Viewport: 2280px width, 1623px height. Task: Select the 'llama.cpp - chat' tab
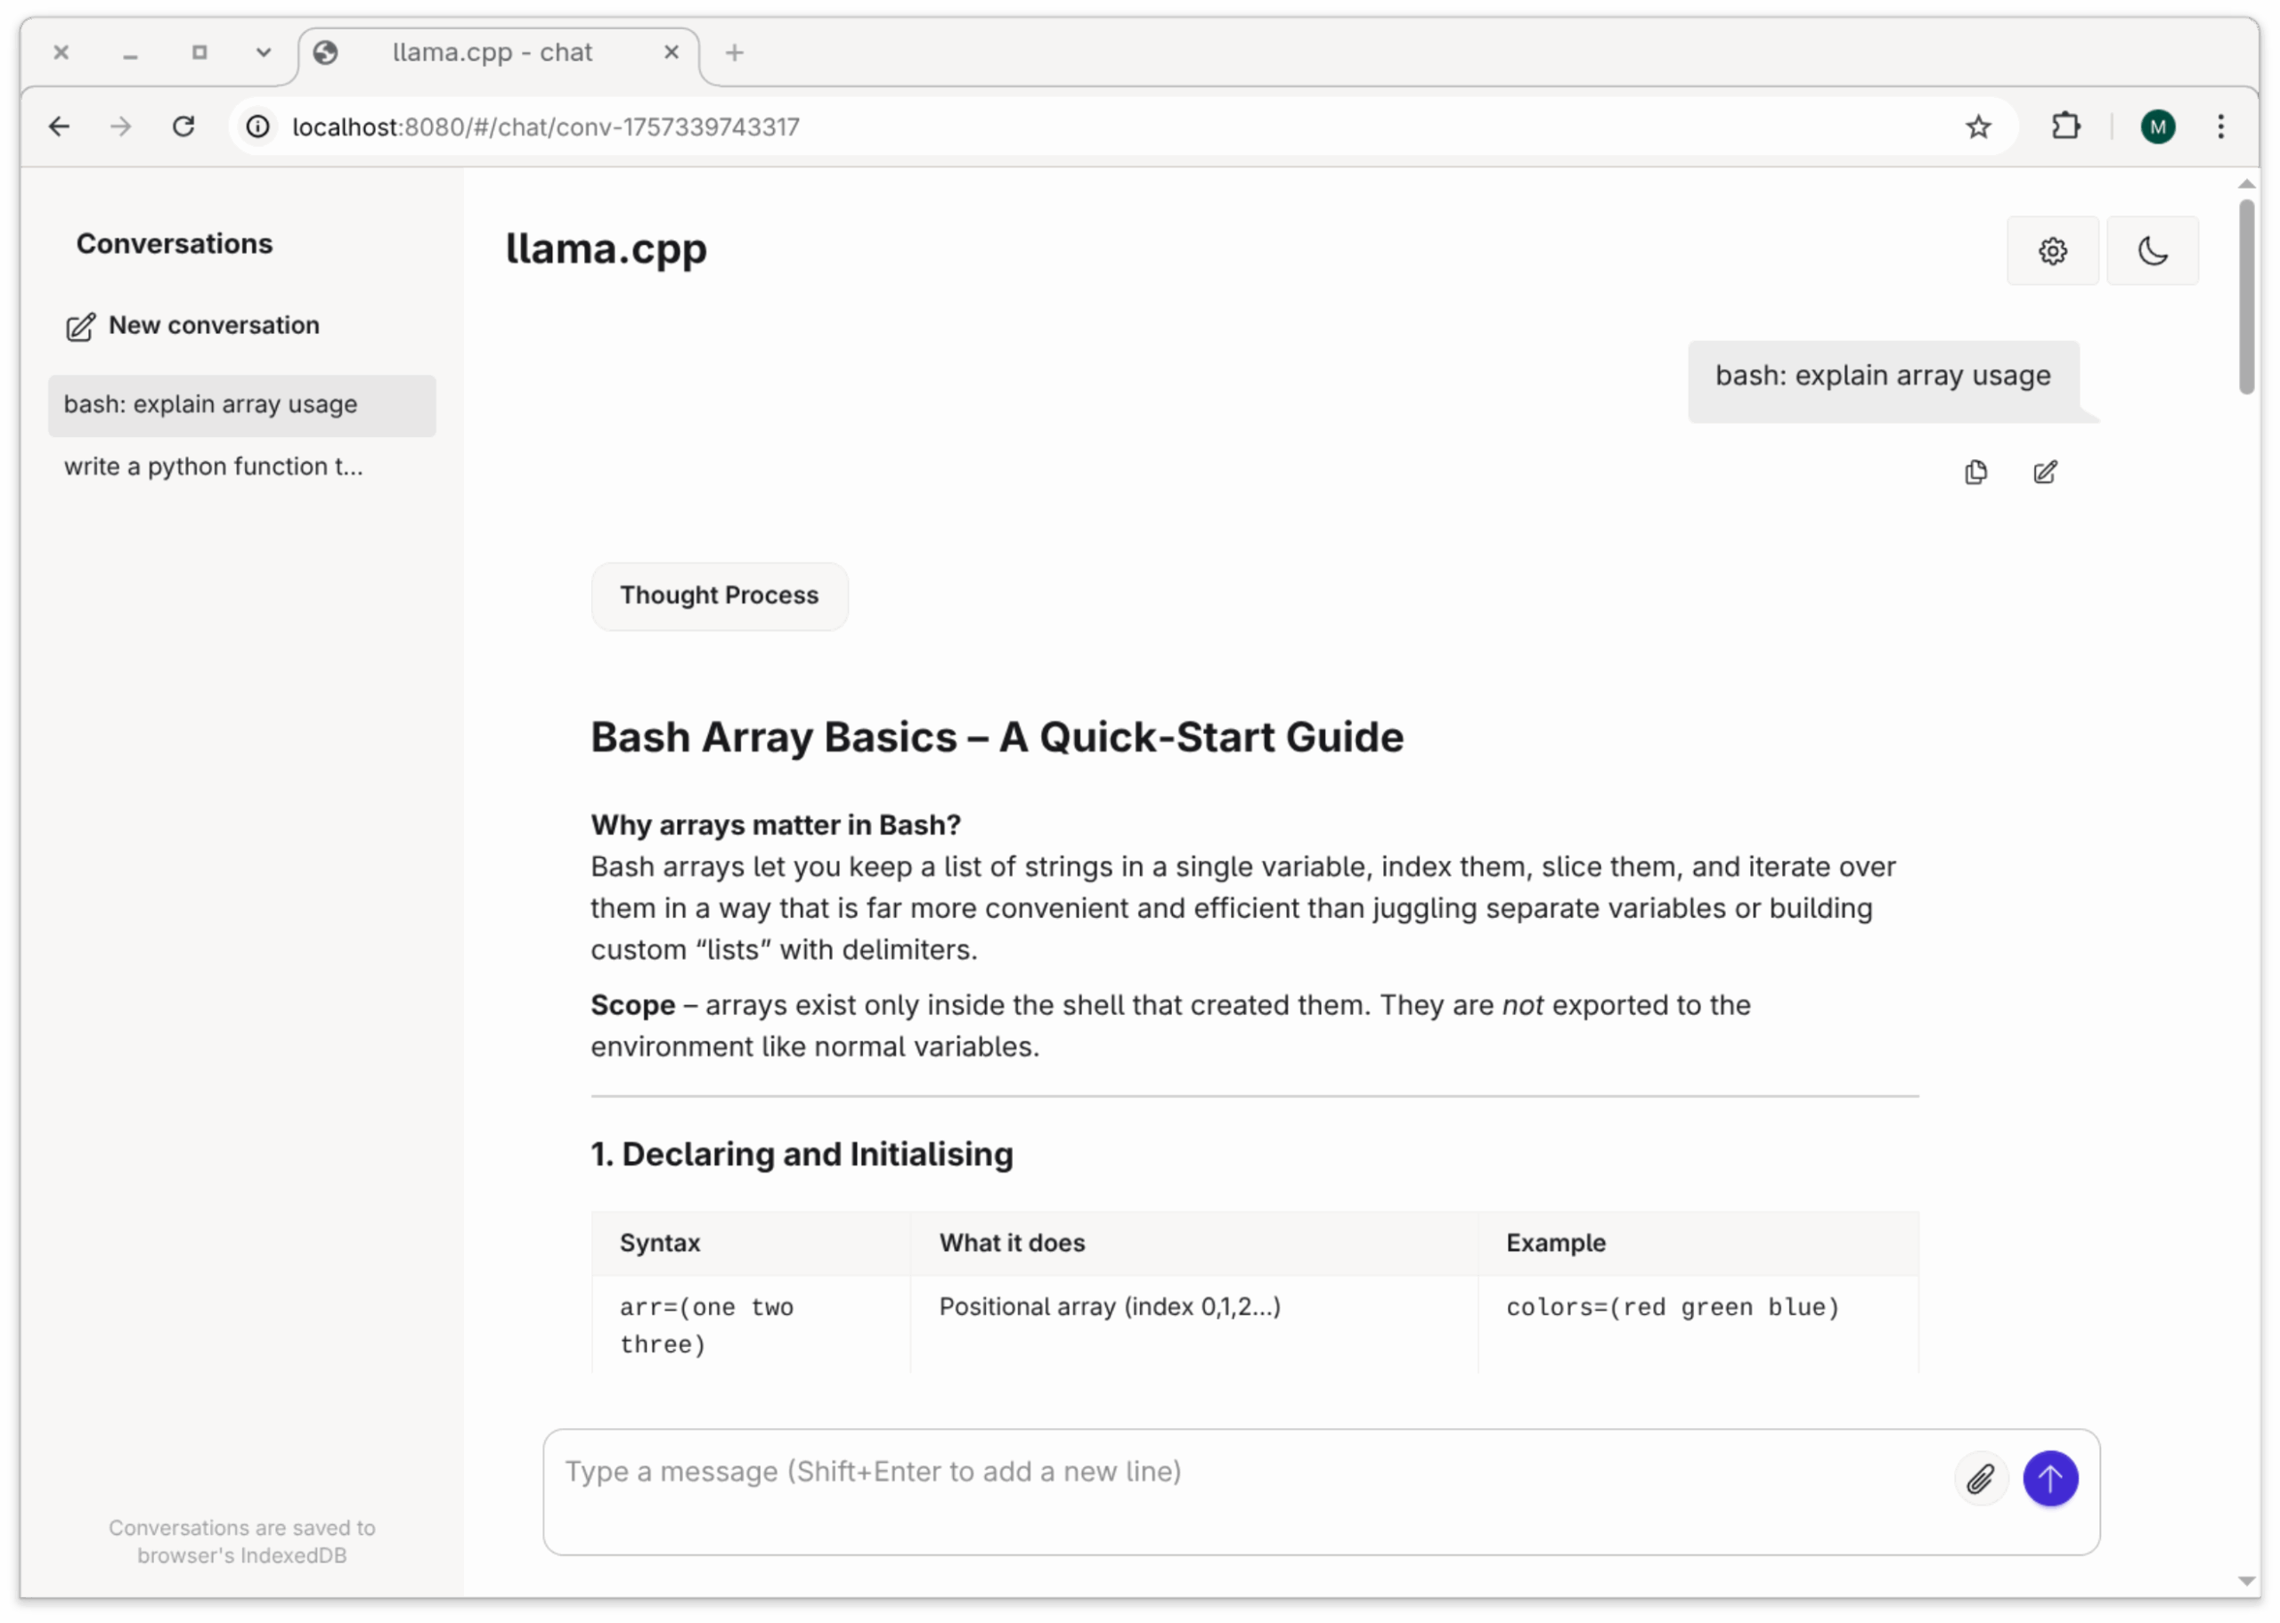498,53
